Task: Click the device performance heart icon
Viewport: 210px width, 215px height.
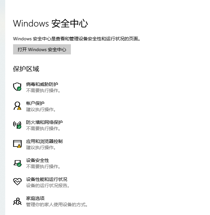Action: pyautogui.click(x=17, y=182)
